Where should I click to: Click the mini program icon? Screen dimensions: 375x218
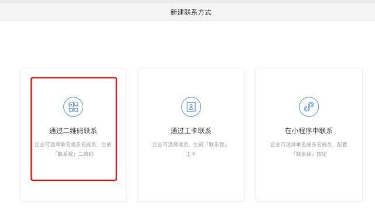click(x=309, y=107)
